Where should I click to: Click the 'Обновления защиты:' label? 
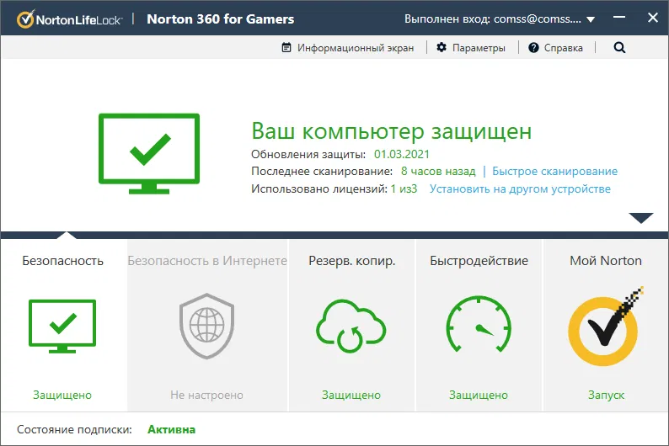point(308,154)
